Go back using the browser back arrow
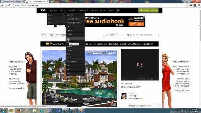 [2, 5]
